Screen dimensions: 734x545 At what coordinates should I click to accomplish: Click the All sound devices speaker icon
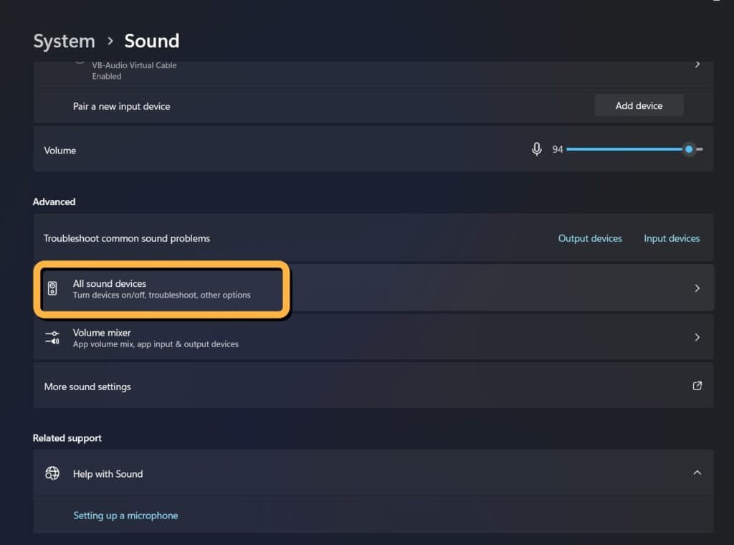52,288
